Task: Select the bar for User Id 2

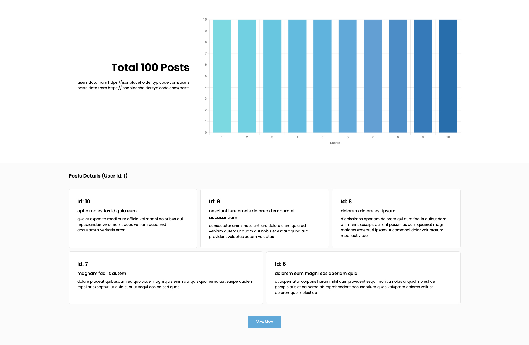Action: 247,76
